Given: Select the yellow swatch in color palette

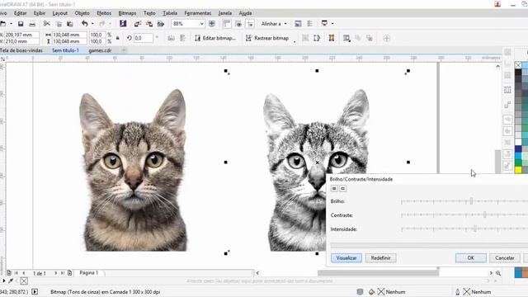Looking at the screenshot, I should (x=518, y=170).
